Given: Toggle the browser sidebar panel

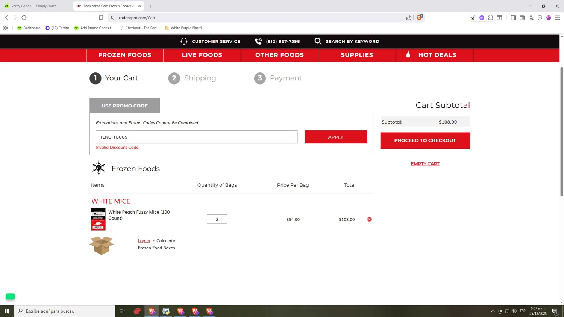Looking at the screenshot, I should (x=513, y=18).
